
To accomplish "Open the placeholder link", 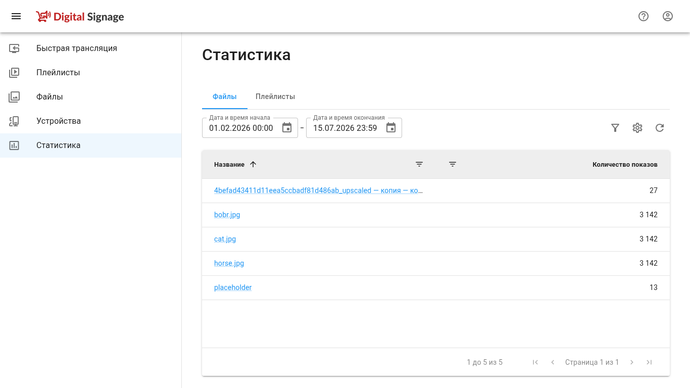I will (x=233, y=287).
